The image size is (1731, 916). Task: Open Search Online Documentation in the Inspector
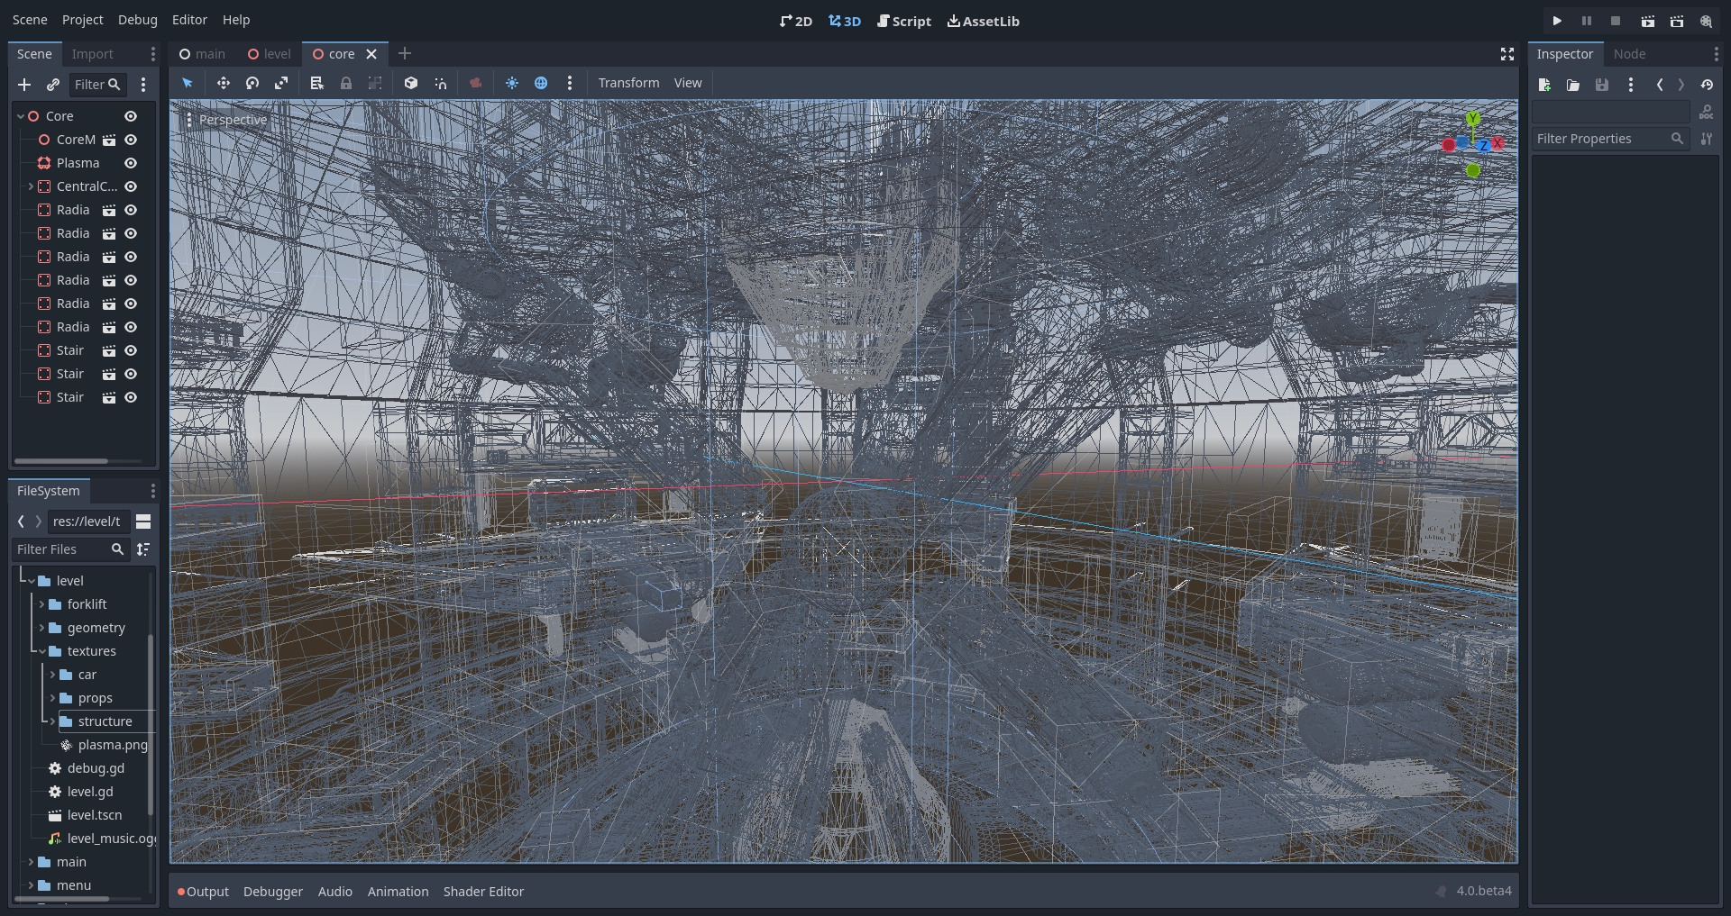[1707, 112]
